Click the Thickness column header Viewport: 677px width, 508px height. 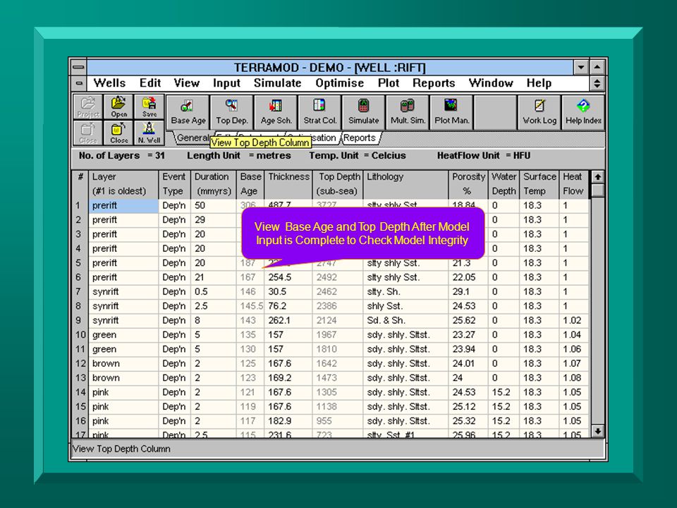click(x=288, y=184)
